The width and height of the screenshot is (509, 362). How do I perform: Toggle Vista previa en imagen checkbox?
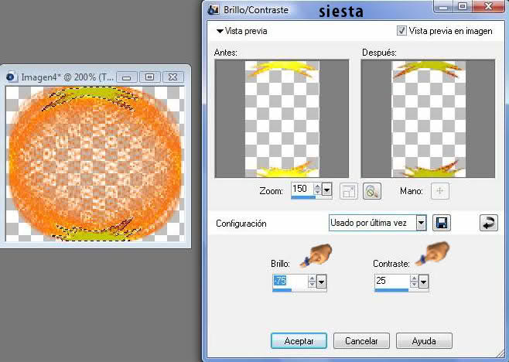point(401,31)
